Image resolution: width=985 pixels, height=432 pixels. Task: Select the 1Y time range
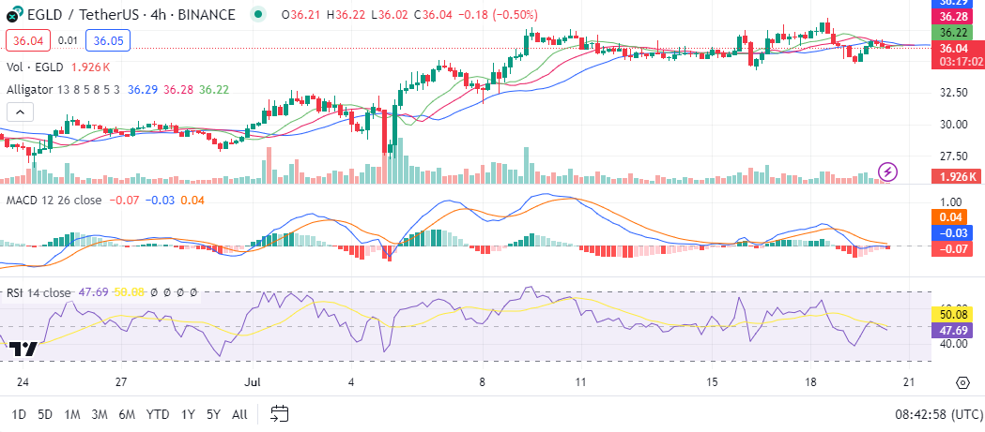tap(187, 414)
